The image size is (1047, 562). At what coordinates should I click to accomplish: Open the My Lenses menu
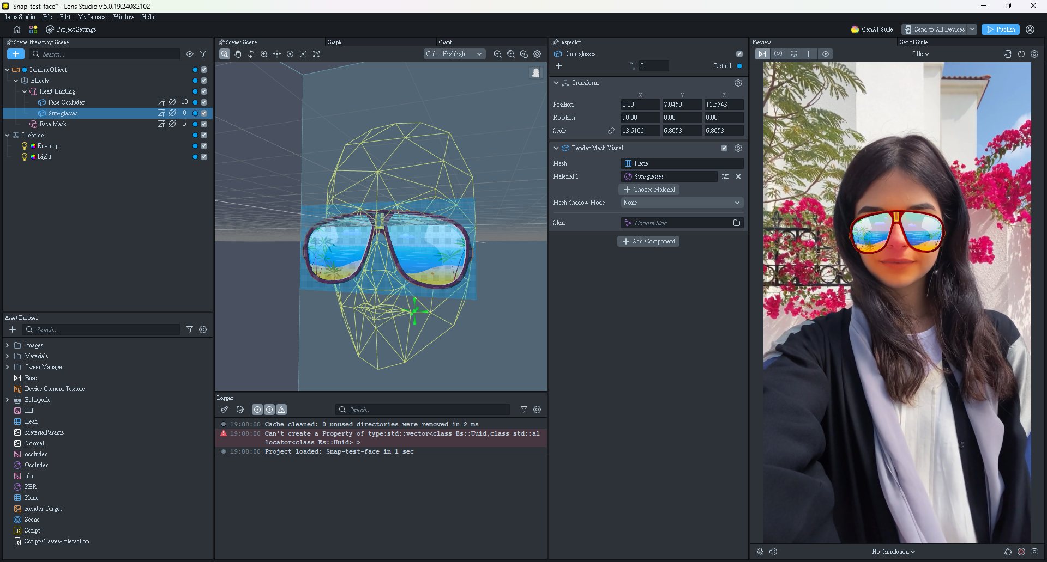point(92,17)
